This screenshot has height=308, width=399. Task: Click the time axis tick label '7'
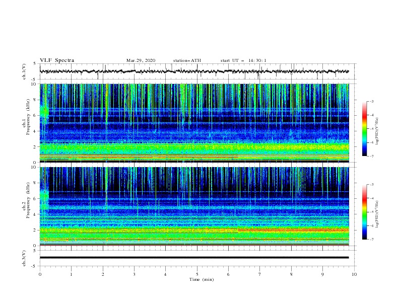coord(260,274)
